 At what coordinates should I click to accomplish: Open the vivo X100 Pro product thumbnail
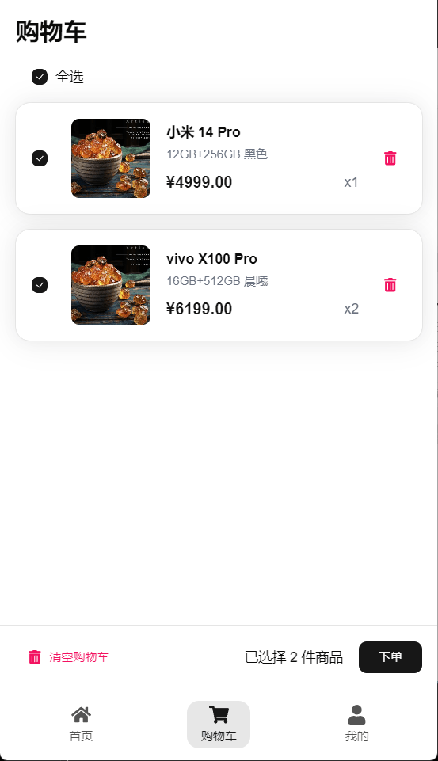point(111,285)
